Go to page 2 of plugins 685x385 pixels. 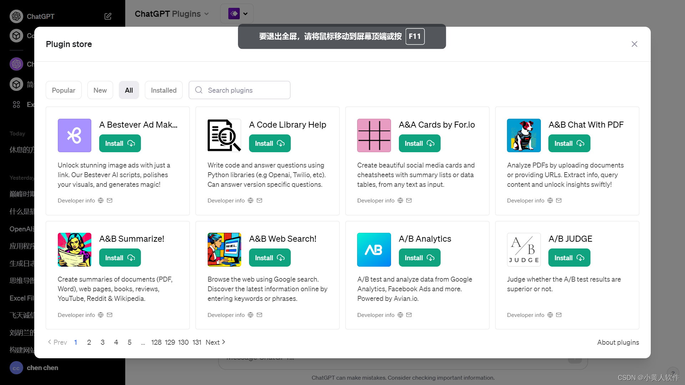pos(89,342)
